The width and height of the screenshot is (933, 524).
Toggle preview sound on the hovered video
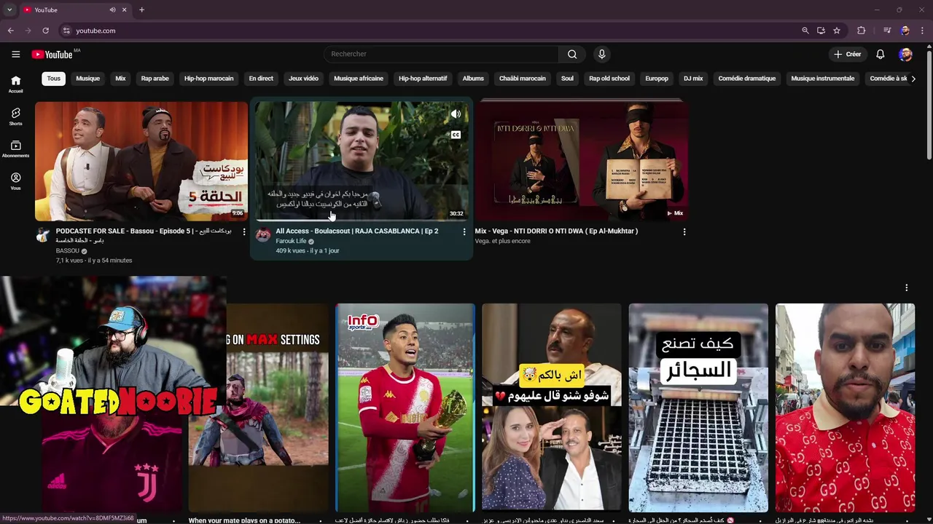tap(456, 114)
